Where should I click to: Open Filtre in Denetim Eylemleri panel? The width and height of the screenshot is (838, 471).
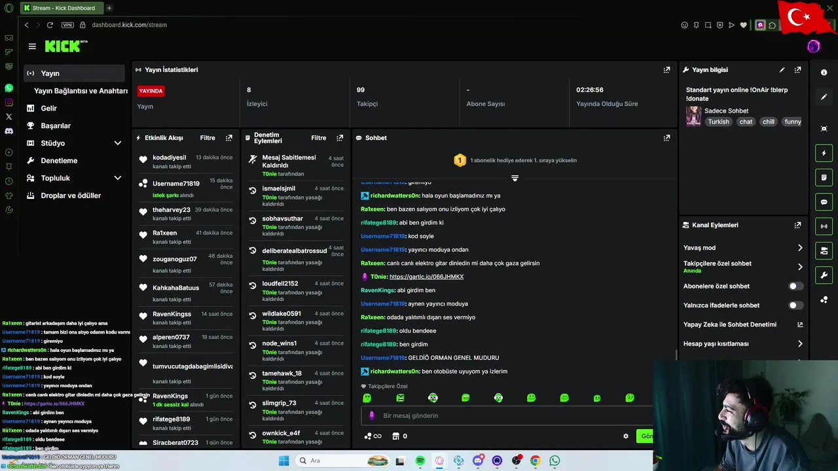[x=319, y=138]
